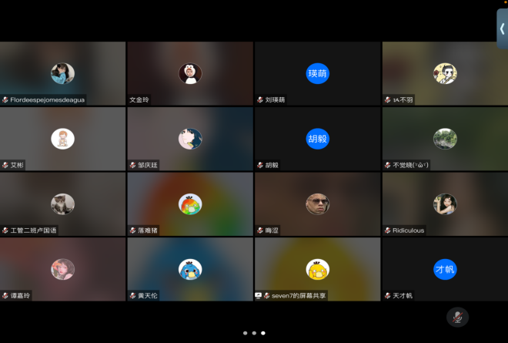Screen dimensions: 508x343
Task: Open the blue 才帆 avatar tile
Action: point(445,269)
